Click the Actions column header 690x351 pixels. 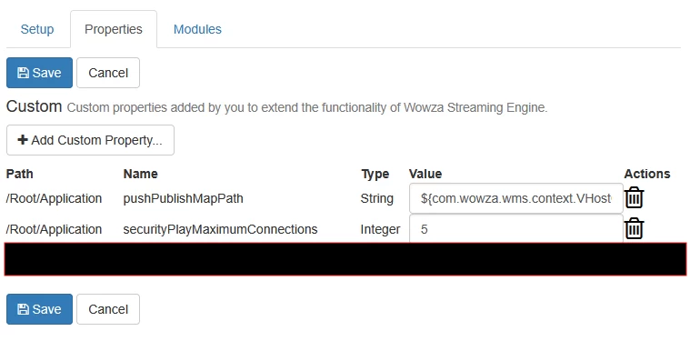coord(647,174)
